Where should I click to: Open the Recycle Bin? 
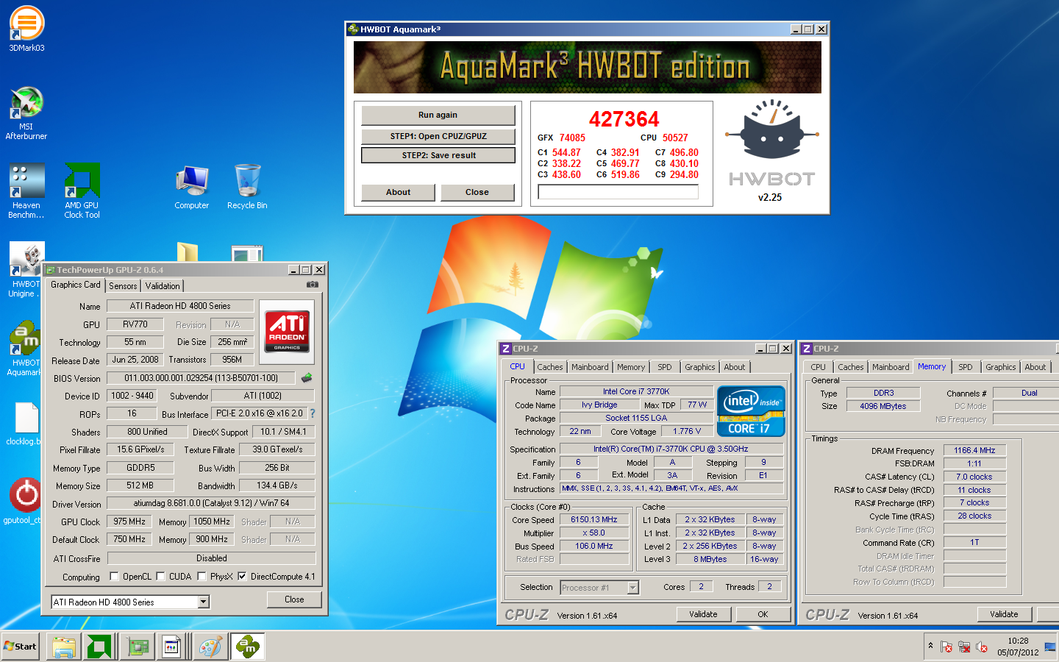click(x=247, y=188)
